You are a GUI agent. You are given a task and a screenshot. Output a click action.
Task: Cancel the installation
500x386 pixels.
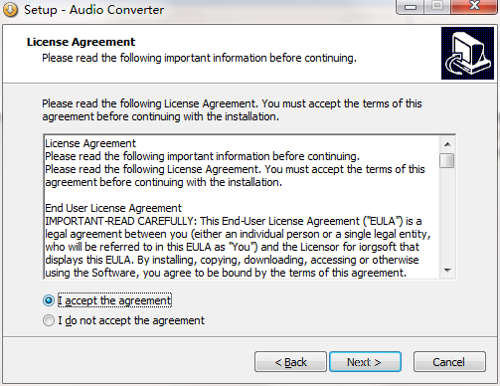coord(449,362)
